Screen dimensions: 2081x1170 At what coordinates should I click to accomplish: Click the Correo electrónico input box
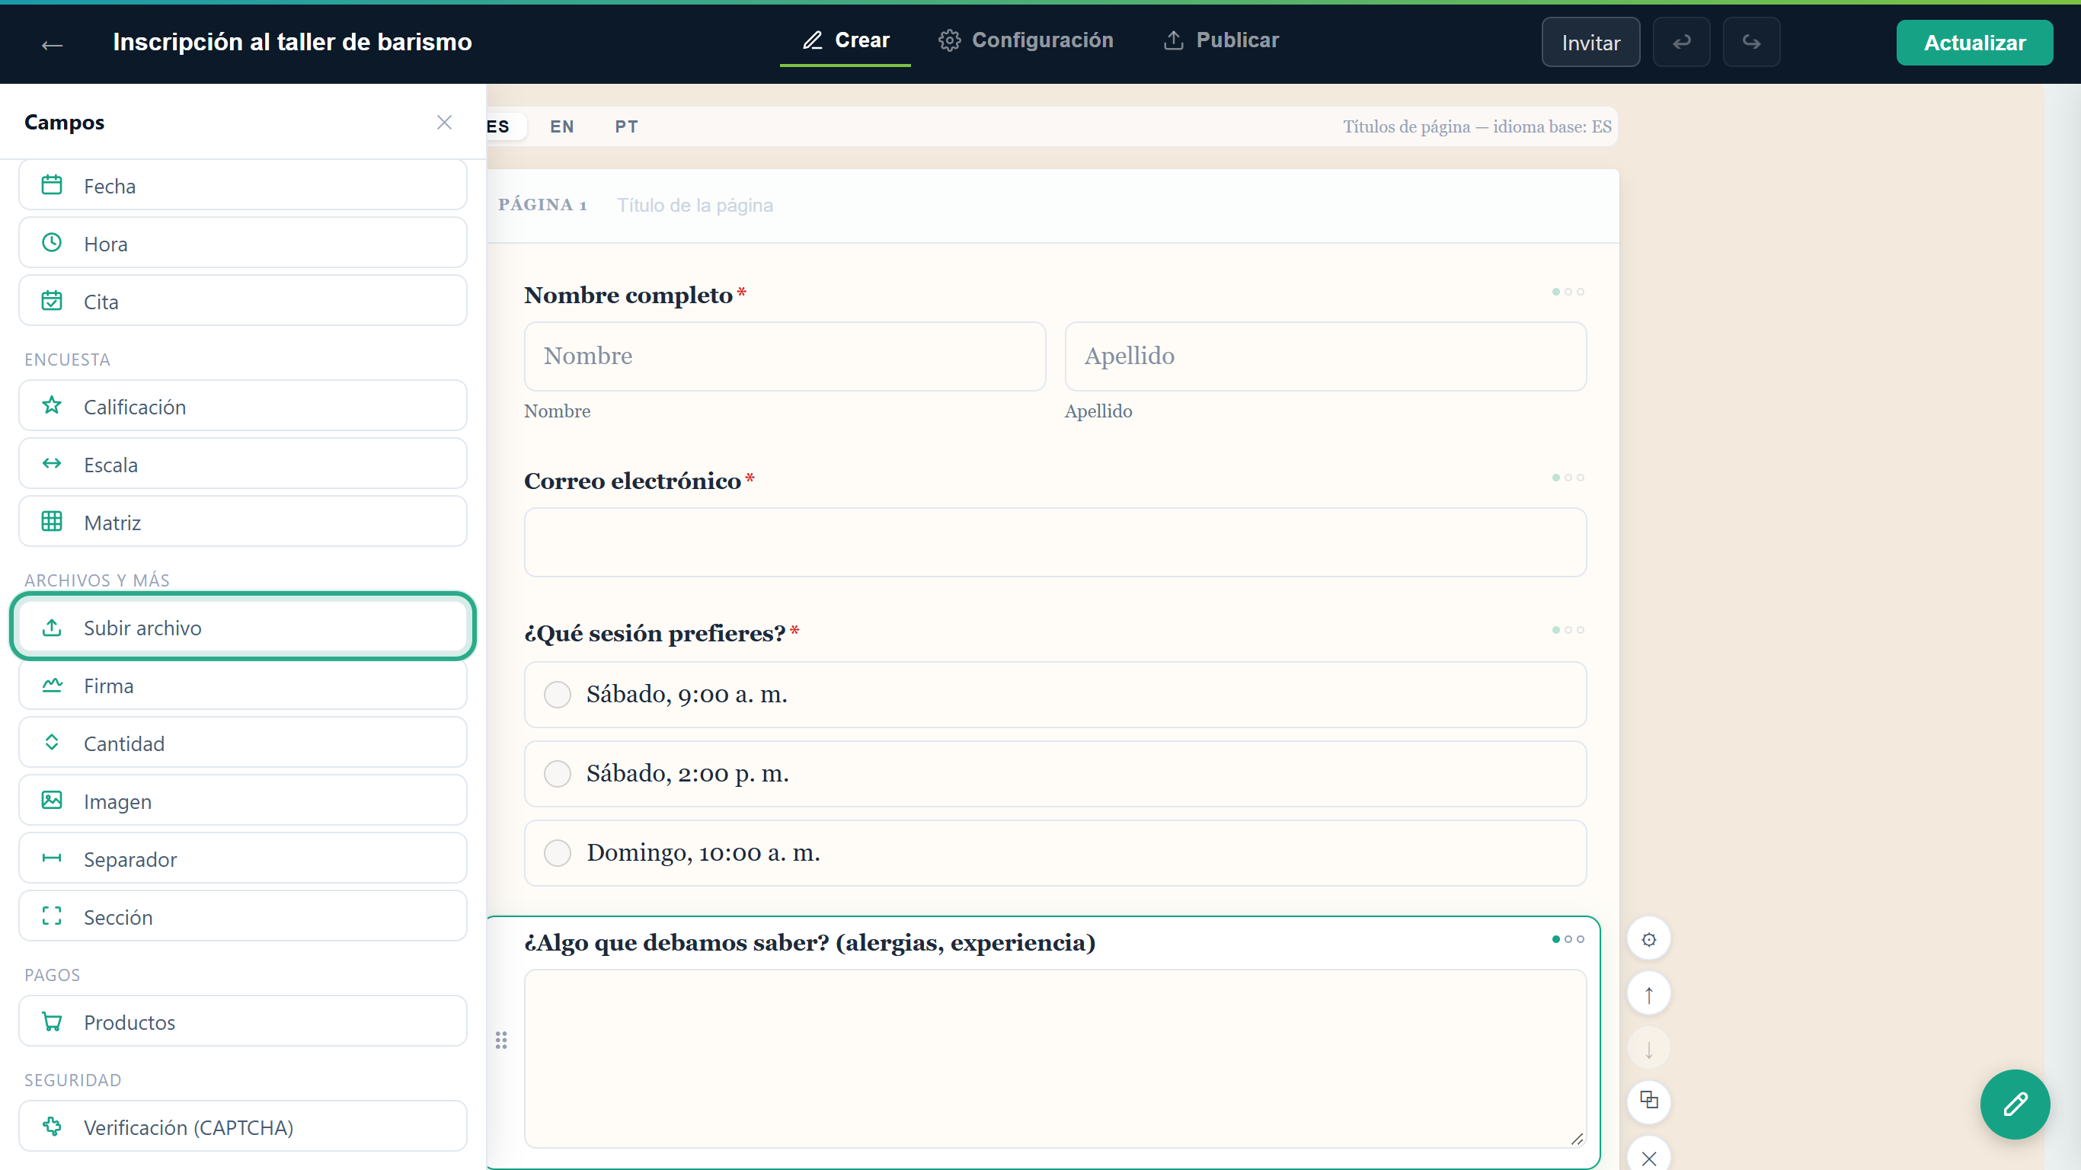point(1055,542)
